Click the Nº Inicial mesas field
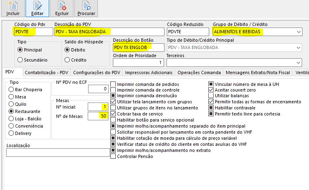This screenshot has height=190, width=309. (x=98, y=107)
